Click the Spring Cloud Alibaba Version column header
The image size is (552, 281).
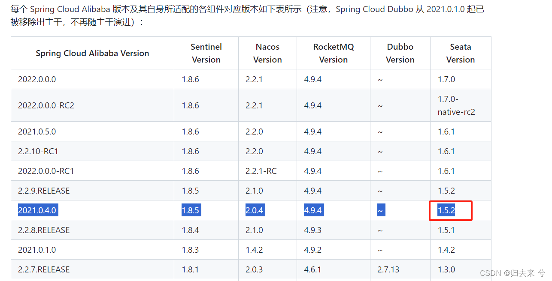(92, 53)
